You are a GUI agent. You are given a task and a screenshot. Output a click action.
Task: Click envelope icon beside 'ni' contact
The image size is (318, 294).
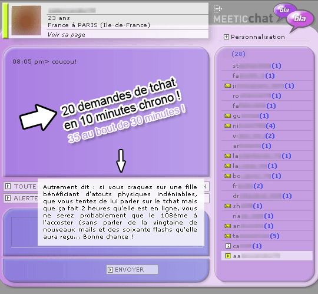click(228, 126)
